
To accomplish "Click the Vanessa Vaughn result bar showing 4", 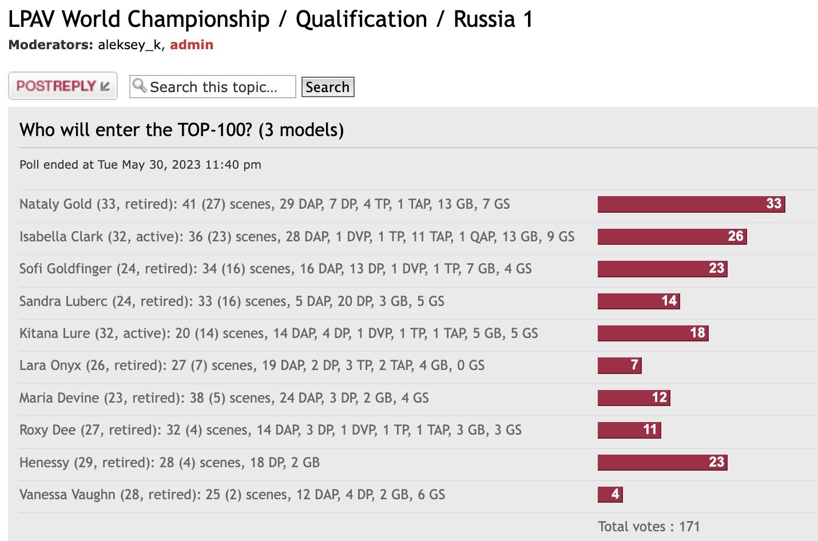I will click(x=610, y=494).
